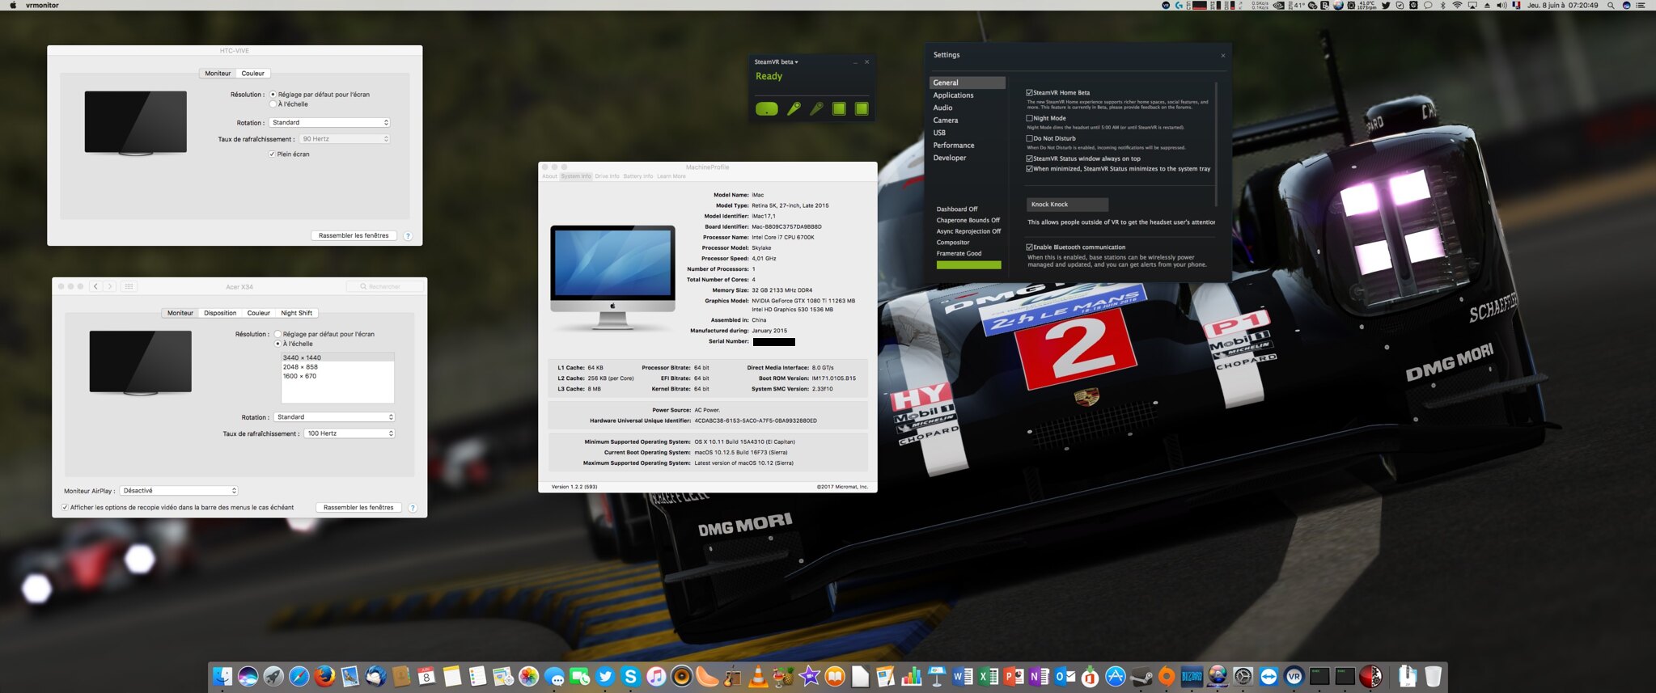Enable the Night Mode checkbox

(x=1029, y=118)
